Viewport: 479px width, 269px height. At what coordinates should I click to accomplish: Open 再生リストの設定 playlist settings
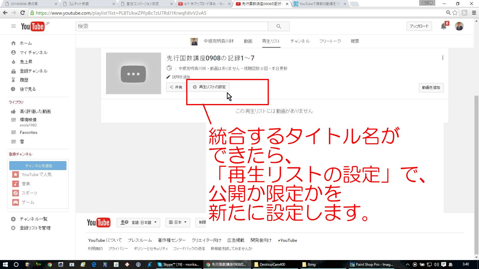pos(209,87)
